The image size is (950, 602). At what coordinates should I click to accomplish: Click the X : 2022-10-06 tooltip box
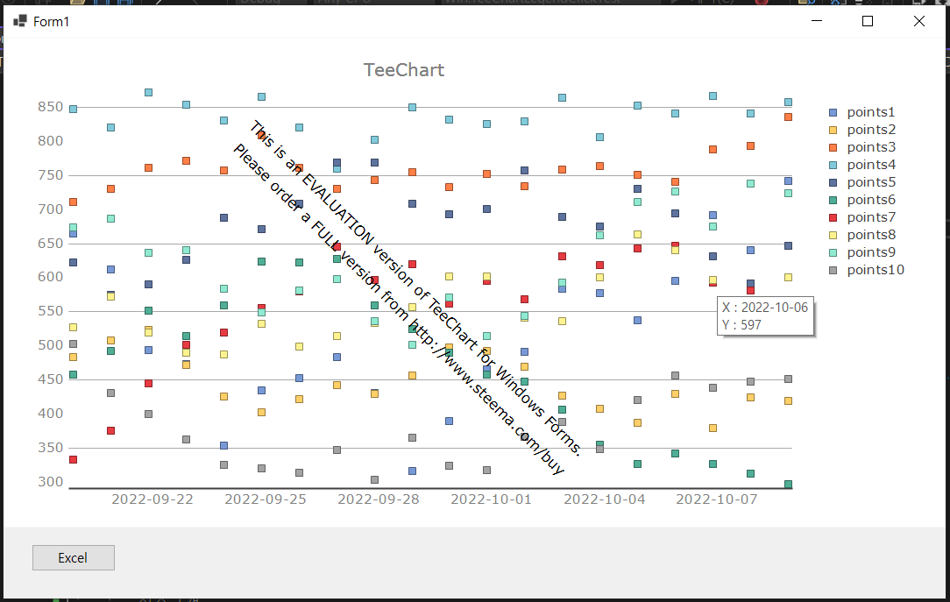coord(765,315)
